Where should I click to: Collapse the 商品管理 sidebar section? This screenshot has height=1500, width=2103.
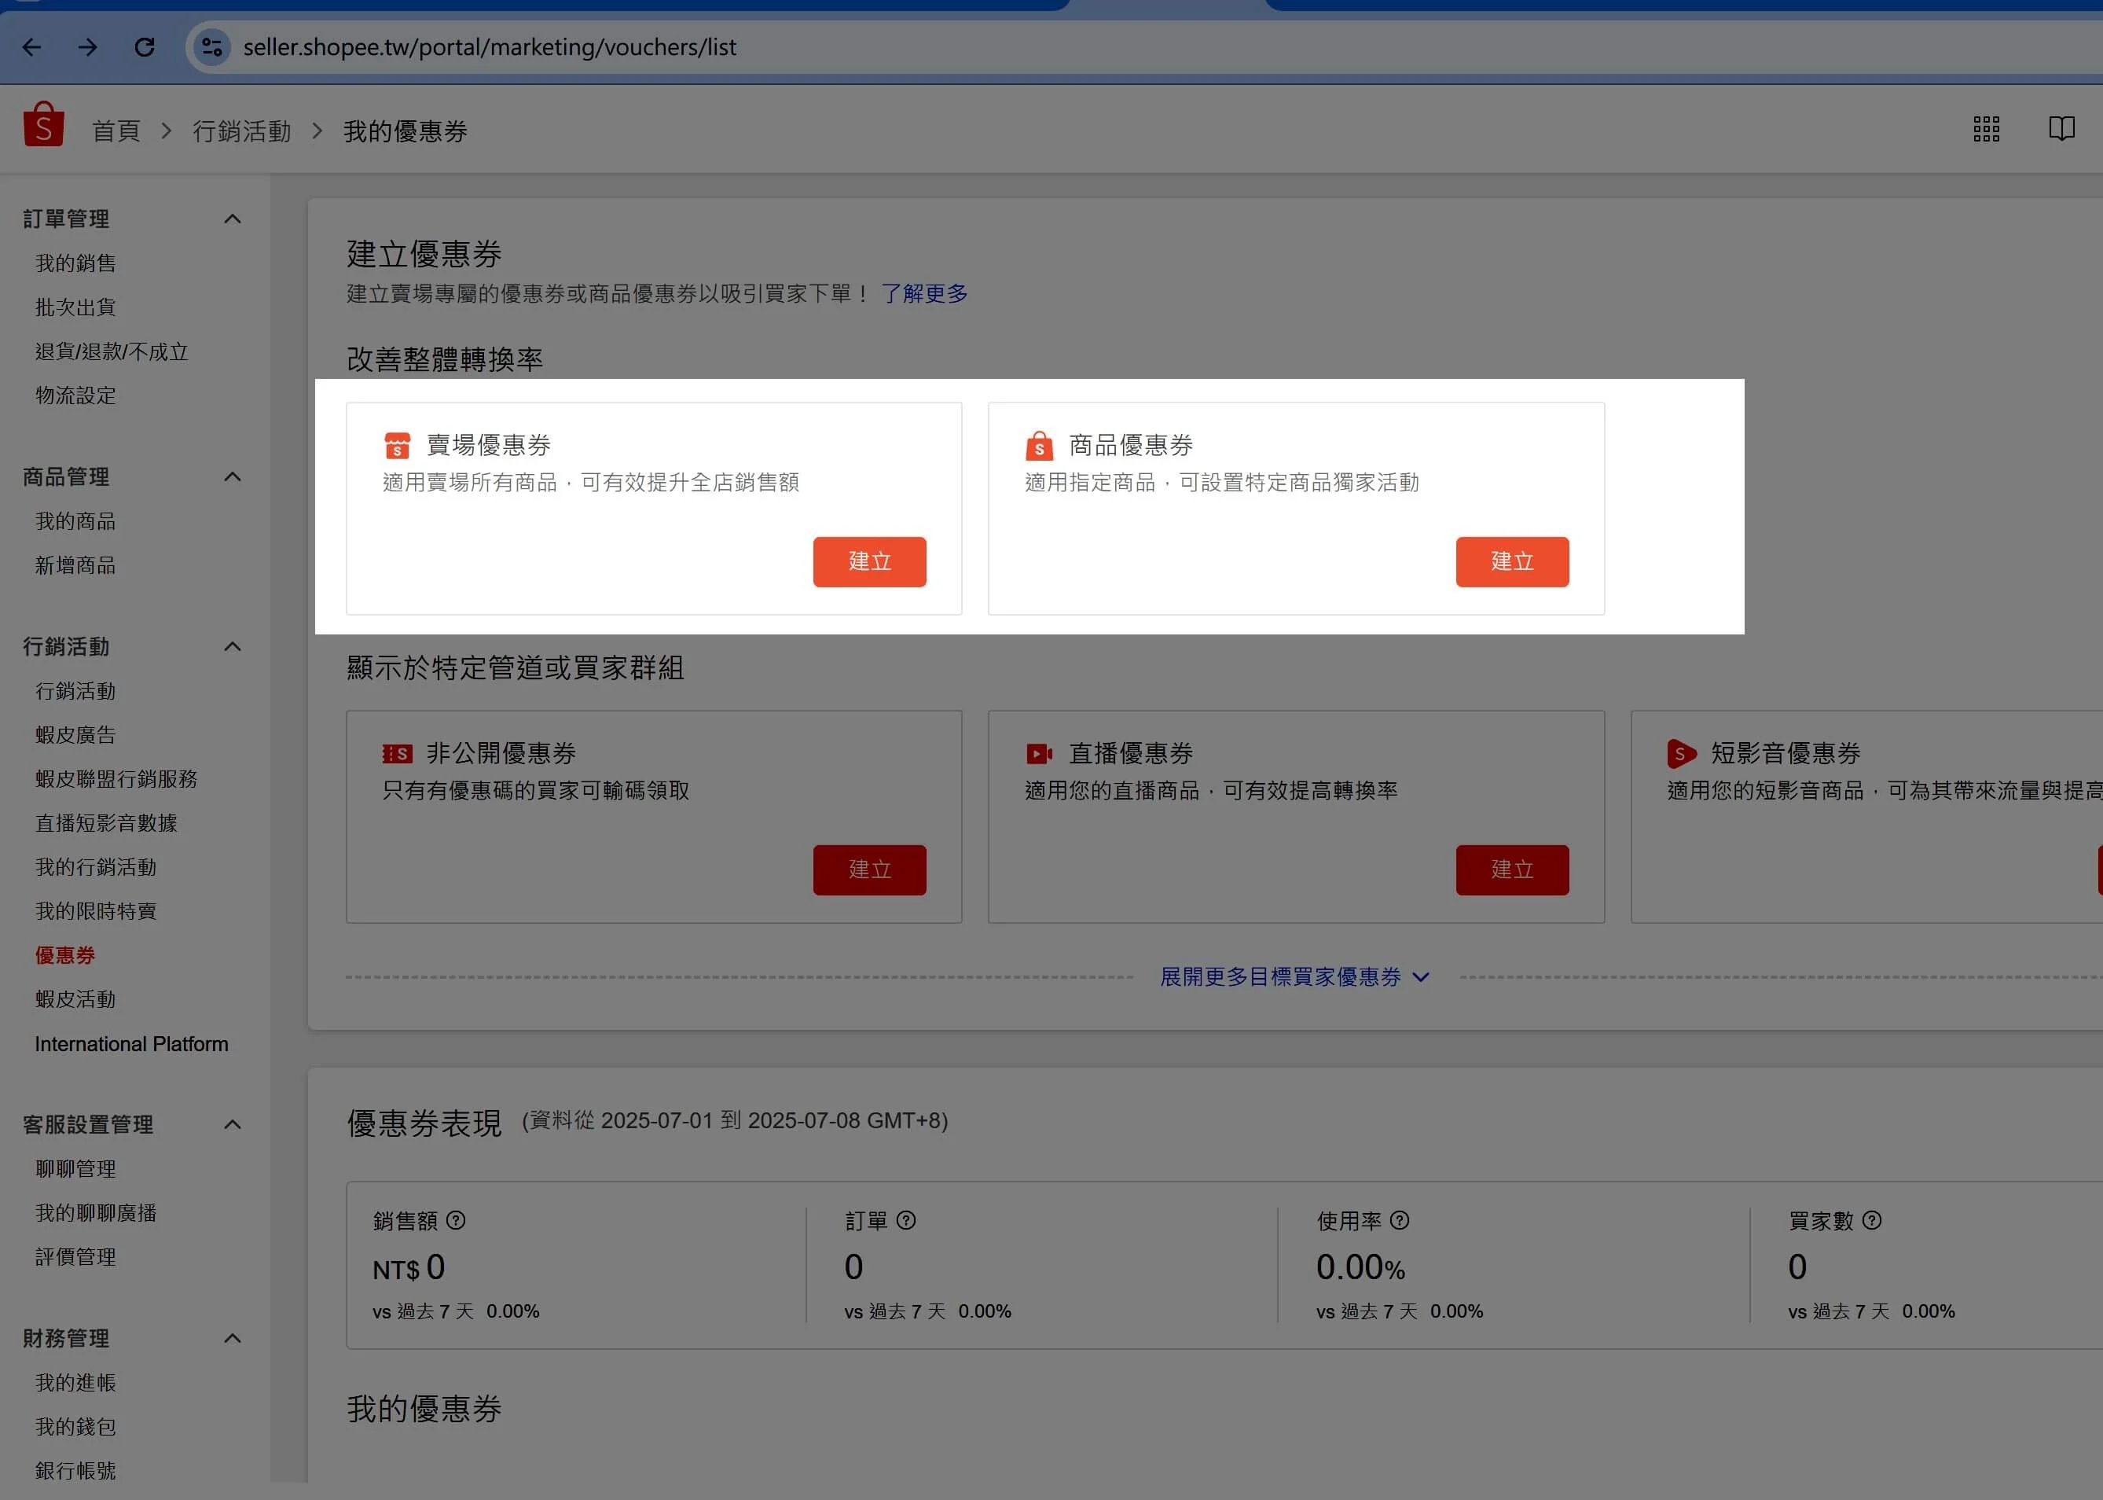233,476
